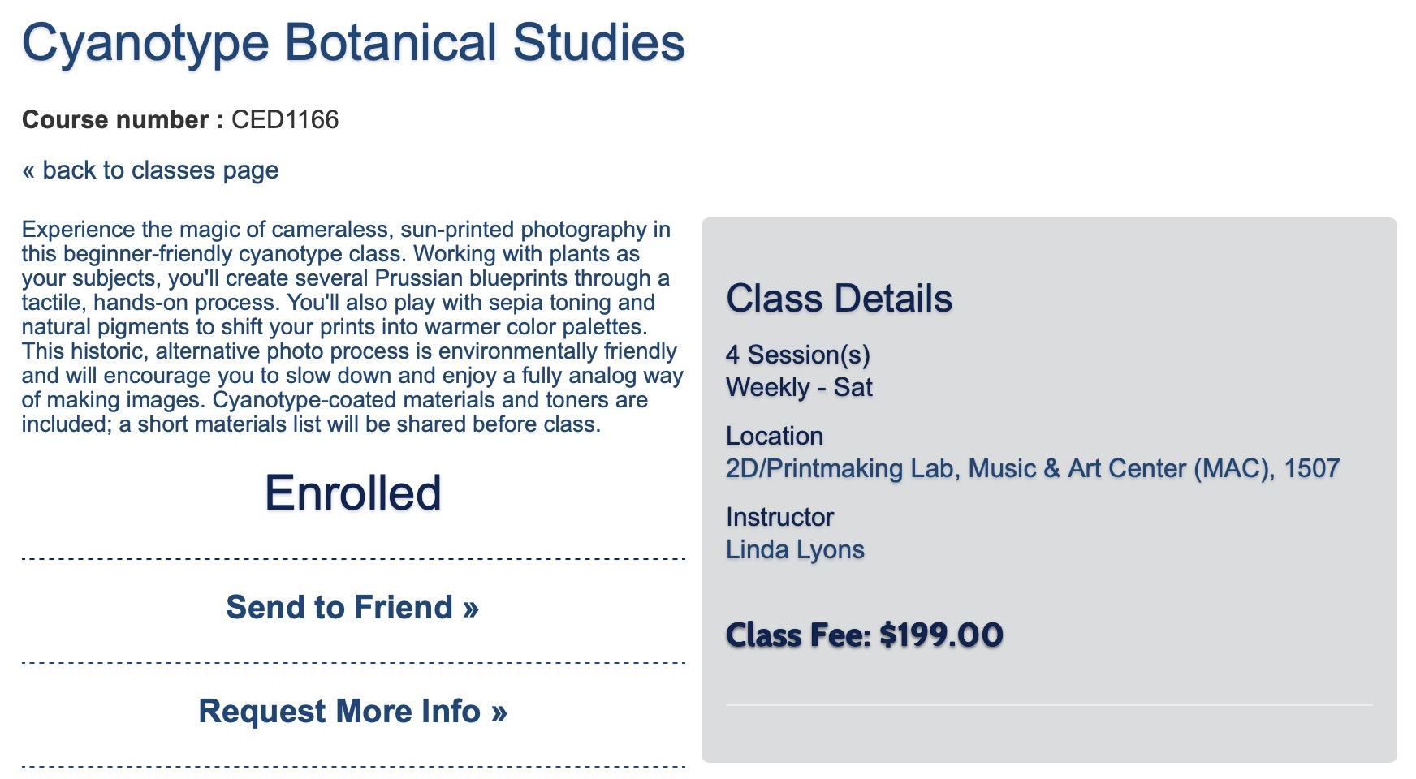Go back to classes page
Viewport: 1416px width, 779px height.
pos(150,170)
